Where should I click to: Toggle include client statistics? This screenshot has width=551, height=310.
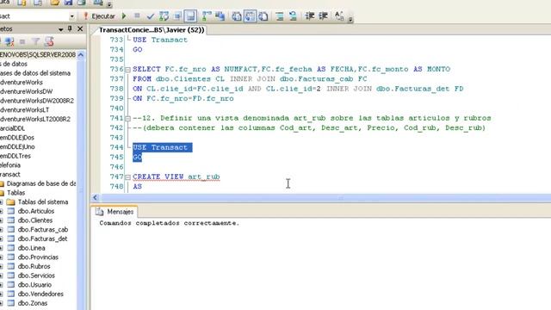[x=220, y=16]
